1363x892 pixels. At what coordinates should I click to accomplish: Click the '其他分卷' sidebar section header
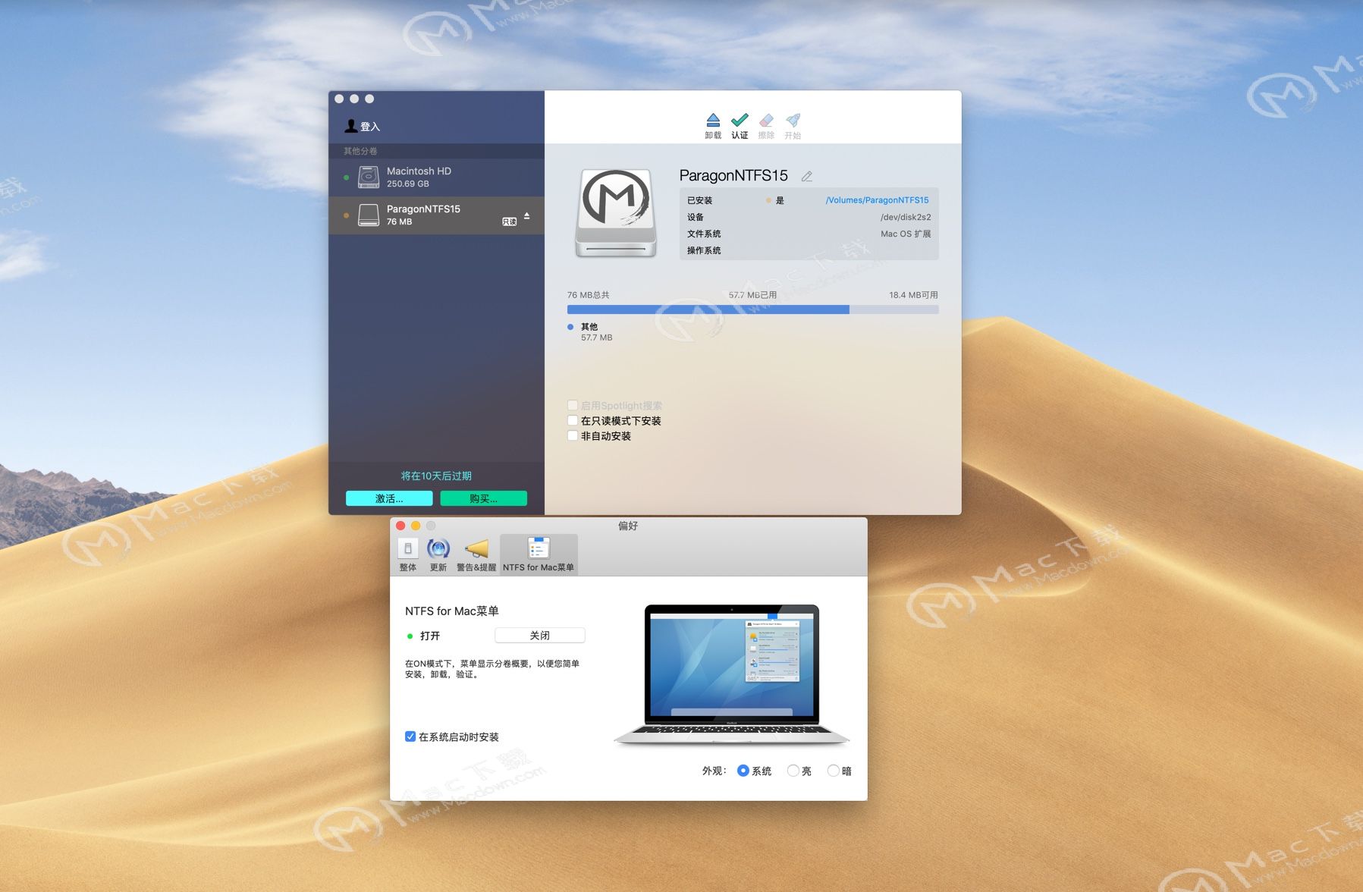pyautogui.click(x=360, y=151)
